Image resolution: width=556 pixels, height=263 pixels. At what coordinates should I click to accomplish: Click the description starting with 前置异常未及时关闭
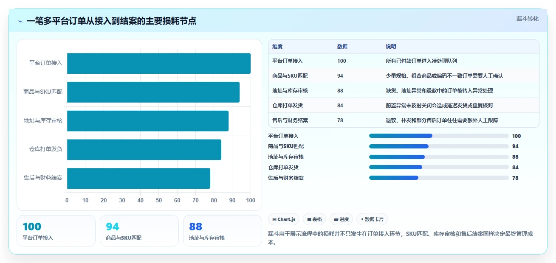(x=439, y=106)
